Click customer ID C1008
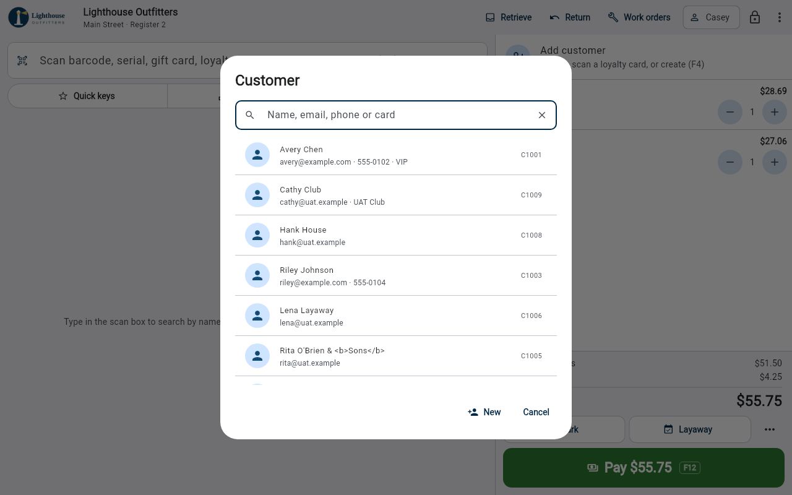Screen dimensions: 792x495 tap(532, 235)
